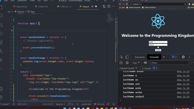Screen dimensions: 194x109
Task: Expand the JavaScript context 'top' dropdown
Action: coord(136,63)
